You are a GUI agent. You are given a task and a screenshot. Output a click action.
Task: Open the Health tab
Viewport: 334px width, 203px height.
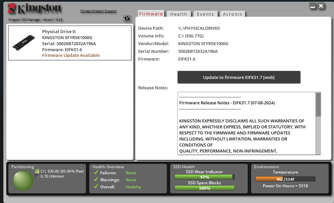(x=179, y=14)
